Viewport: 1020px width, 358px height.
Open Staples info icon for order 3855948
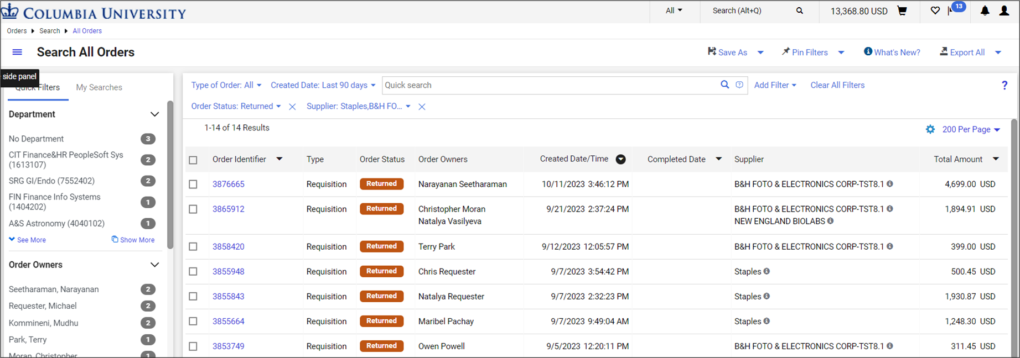point(767,271)
